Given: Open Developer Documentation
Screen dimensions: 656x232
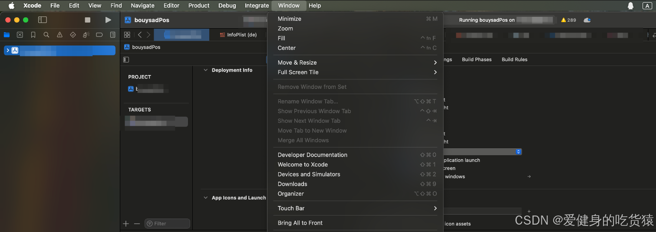Looking at the screenshot, I should coord(355,155).
